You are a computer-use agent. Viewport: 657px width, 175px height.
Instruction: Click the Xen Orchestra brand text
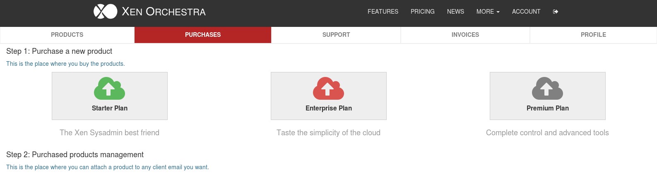click(164, 12)
